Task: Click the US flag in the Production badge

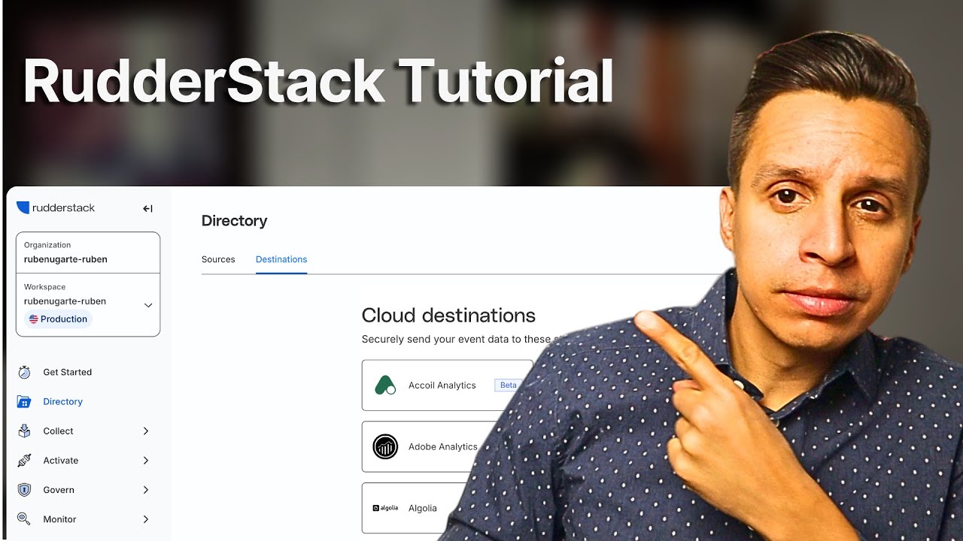Action: coord(34,319)
